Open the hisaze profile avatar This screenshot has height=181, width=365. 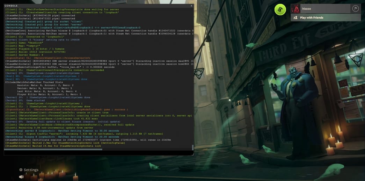pyautogui.click(x=296, y=9)
